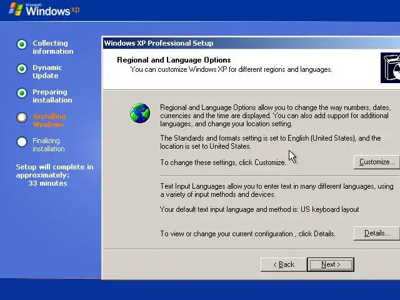Open the Details... keyboard configuration button
400x300 pixels.
377,233
